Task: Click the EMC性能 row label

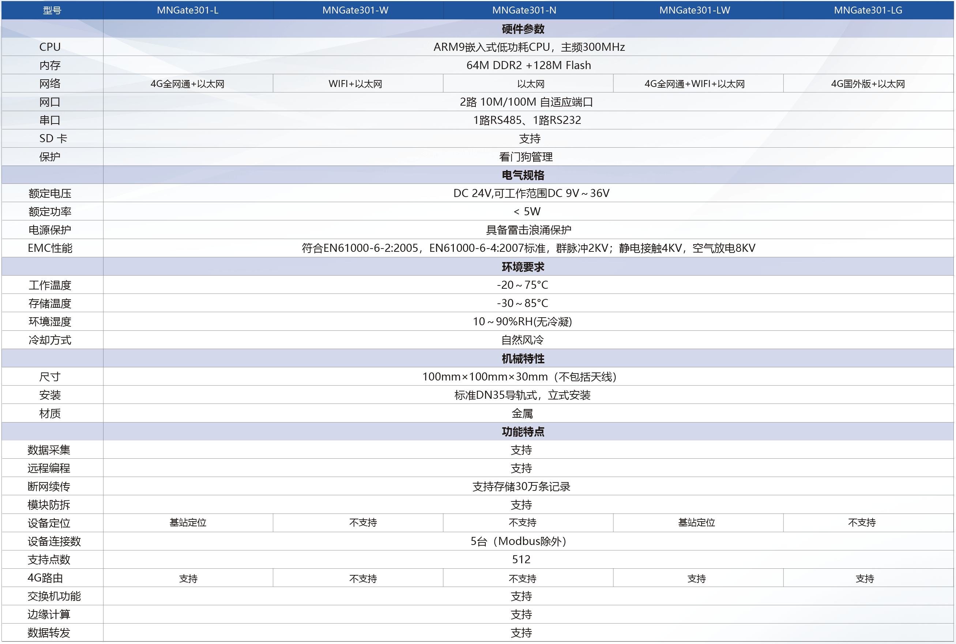Action: [52, 248]
